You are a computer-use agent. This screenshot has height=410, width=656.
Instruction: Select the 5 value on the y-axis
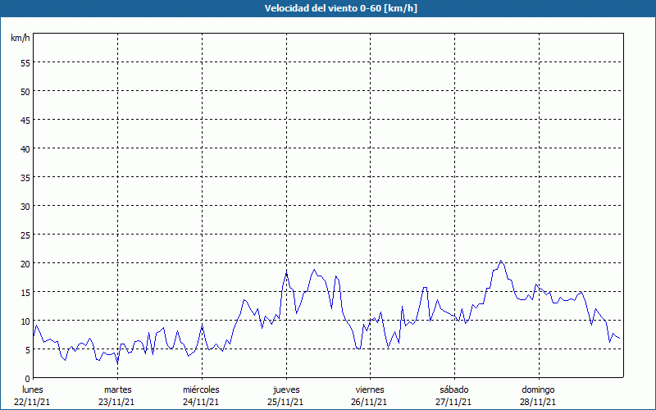coord(28,350)
